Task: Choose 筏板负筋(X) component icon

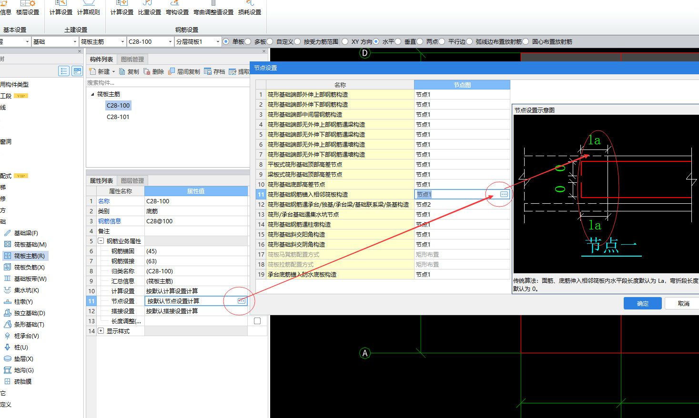Action: (x=7, y=268)
